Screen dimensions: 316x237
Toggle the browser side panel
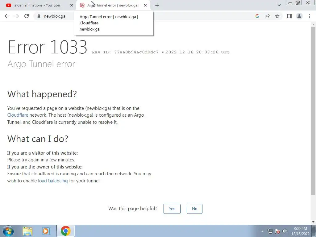[289, 16]
